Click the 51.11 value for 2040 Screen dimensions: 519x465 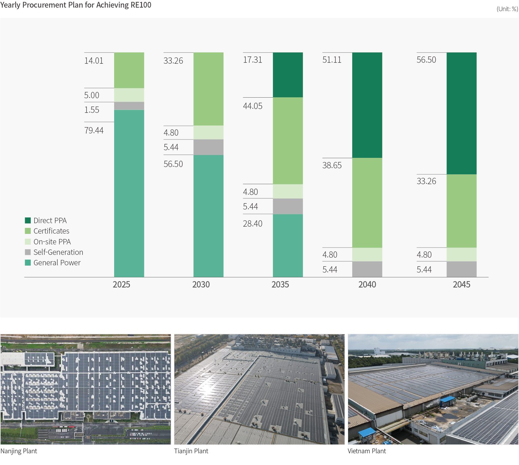332,60
